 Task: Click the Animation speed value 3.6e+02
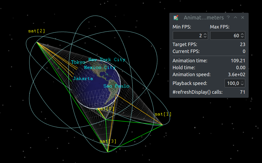pyautogui.click(x=237, y=75)
